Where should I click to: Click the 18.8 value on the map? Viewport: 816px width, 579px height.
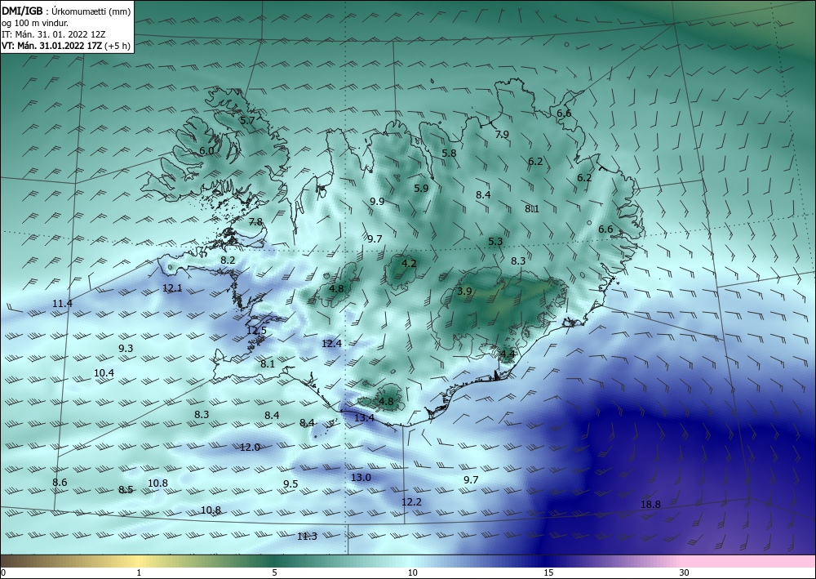(650, 505)
